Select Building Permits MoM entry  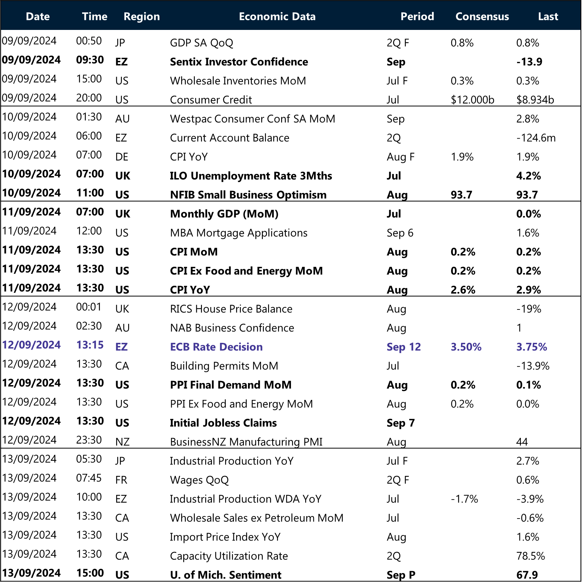click(224, 366)
